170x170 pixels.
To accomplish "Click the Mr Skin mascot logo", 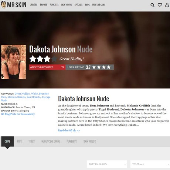I will (3, 4).
